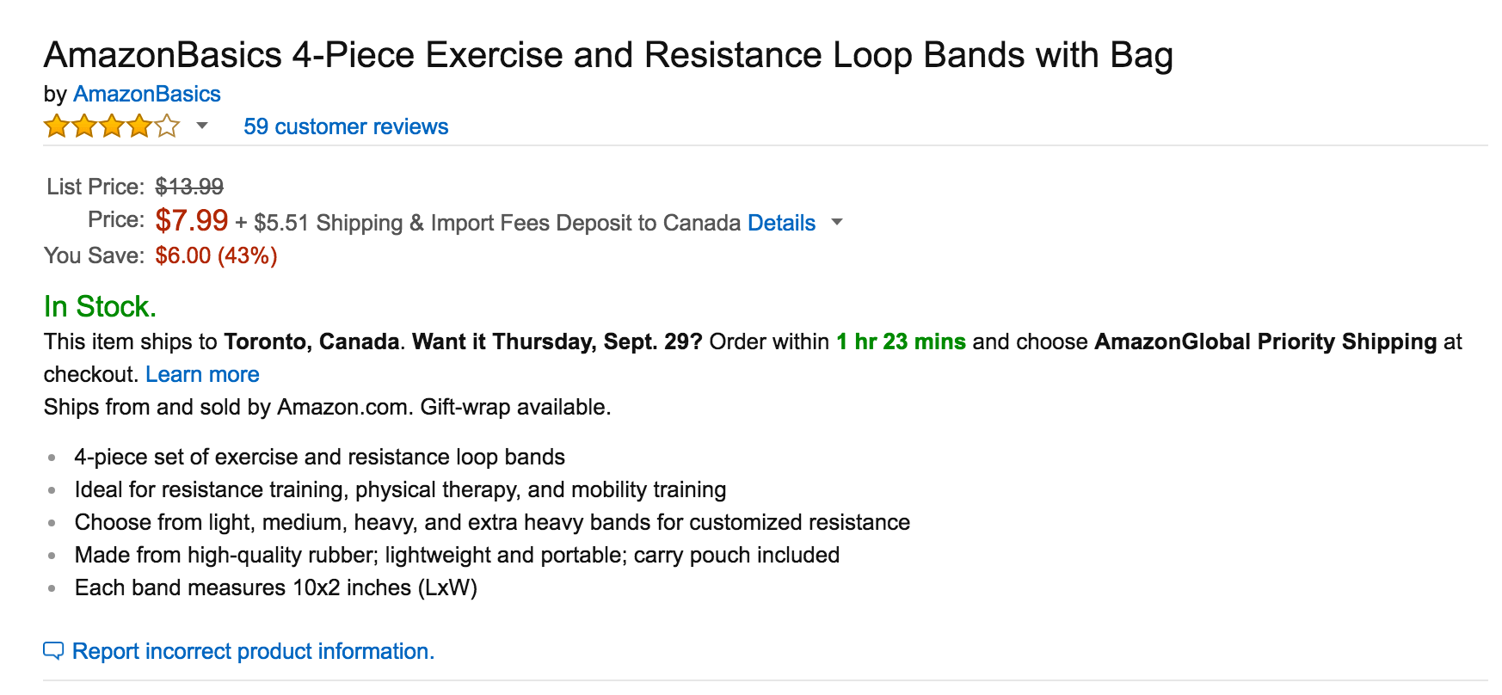The image size is (1502, 695).
Task: Click the second star of the rating
Action: 83,126
